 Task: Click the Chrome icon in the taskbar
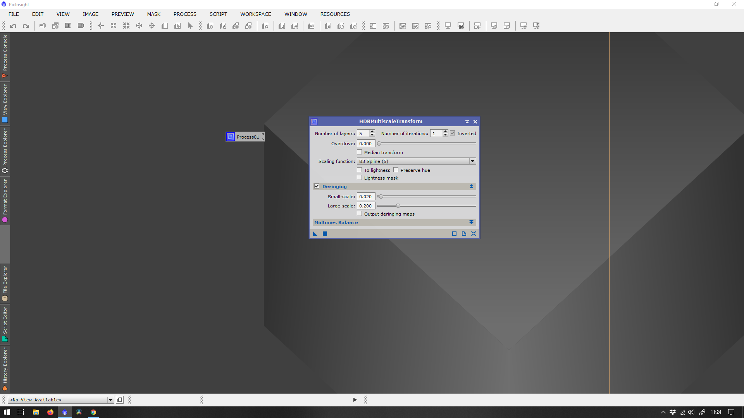(93, 412)
